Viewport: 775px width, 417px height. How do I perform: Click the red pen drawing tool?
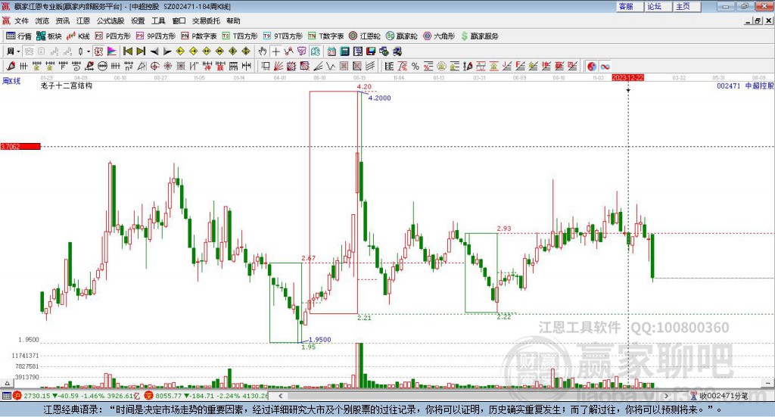[x=11, y=66]
